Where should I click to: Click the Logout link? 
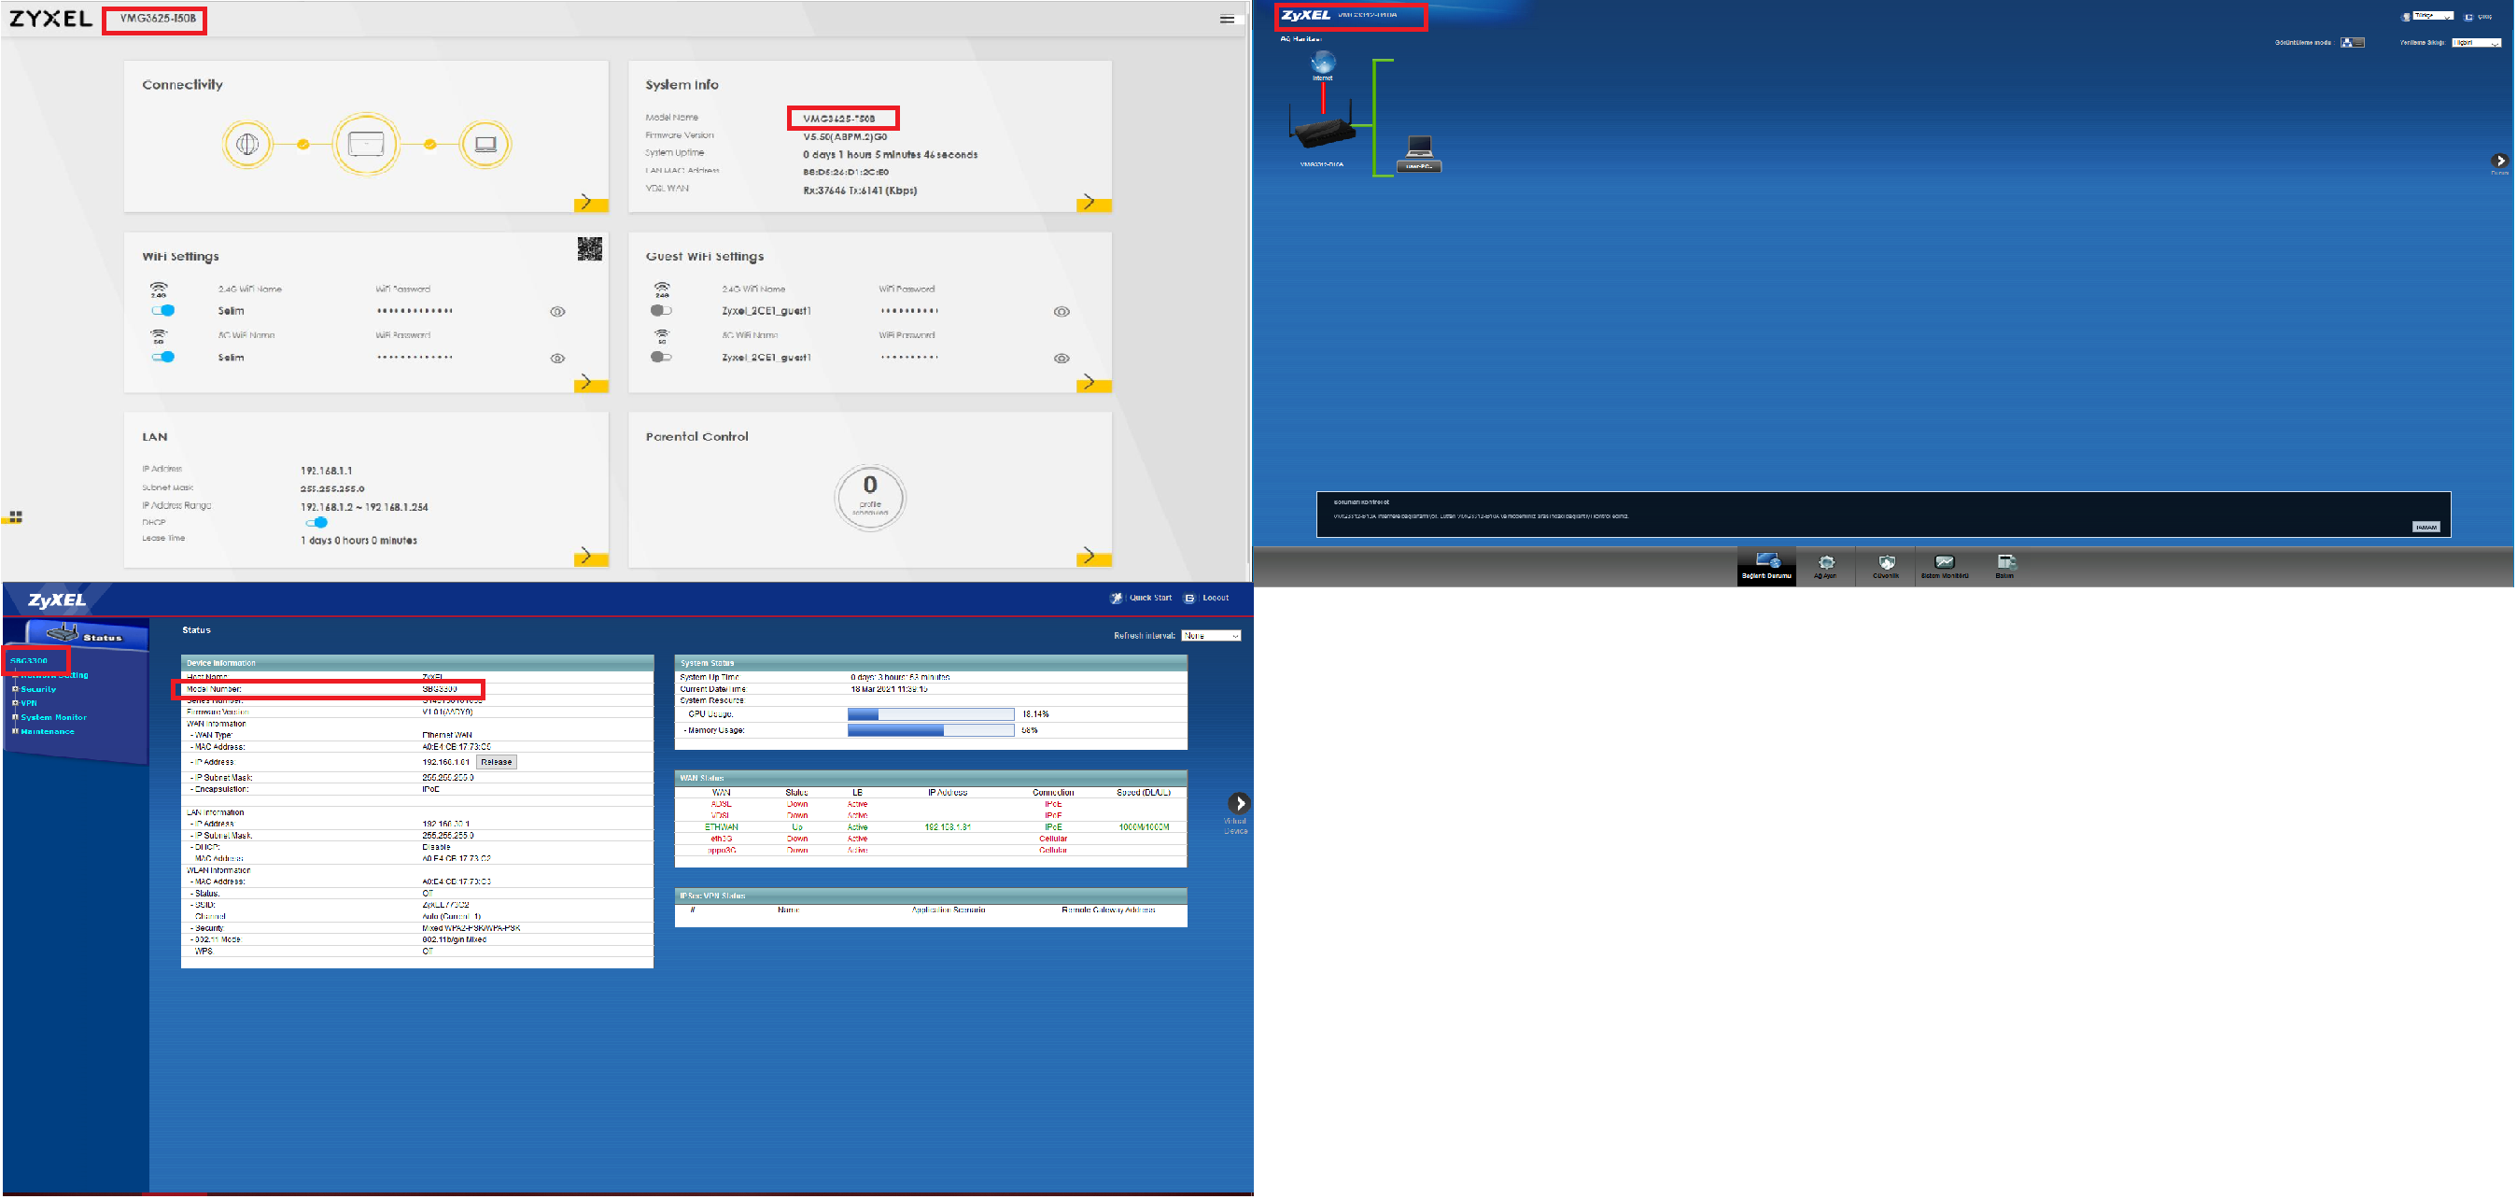pyautogui.click(x=1216, y=598)
